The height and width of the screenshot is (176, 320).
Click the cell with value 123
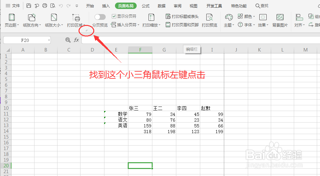(188, 131)
